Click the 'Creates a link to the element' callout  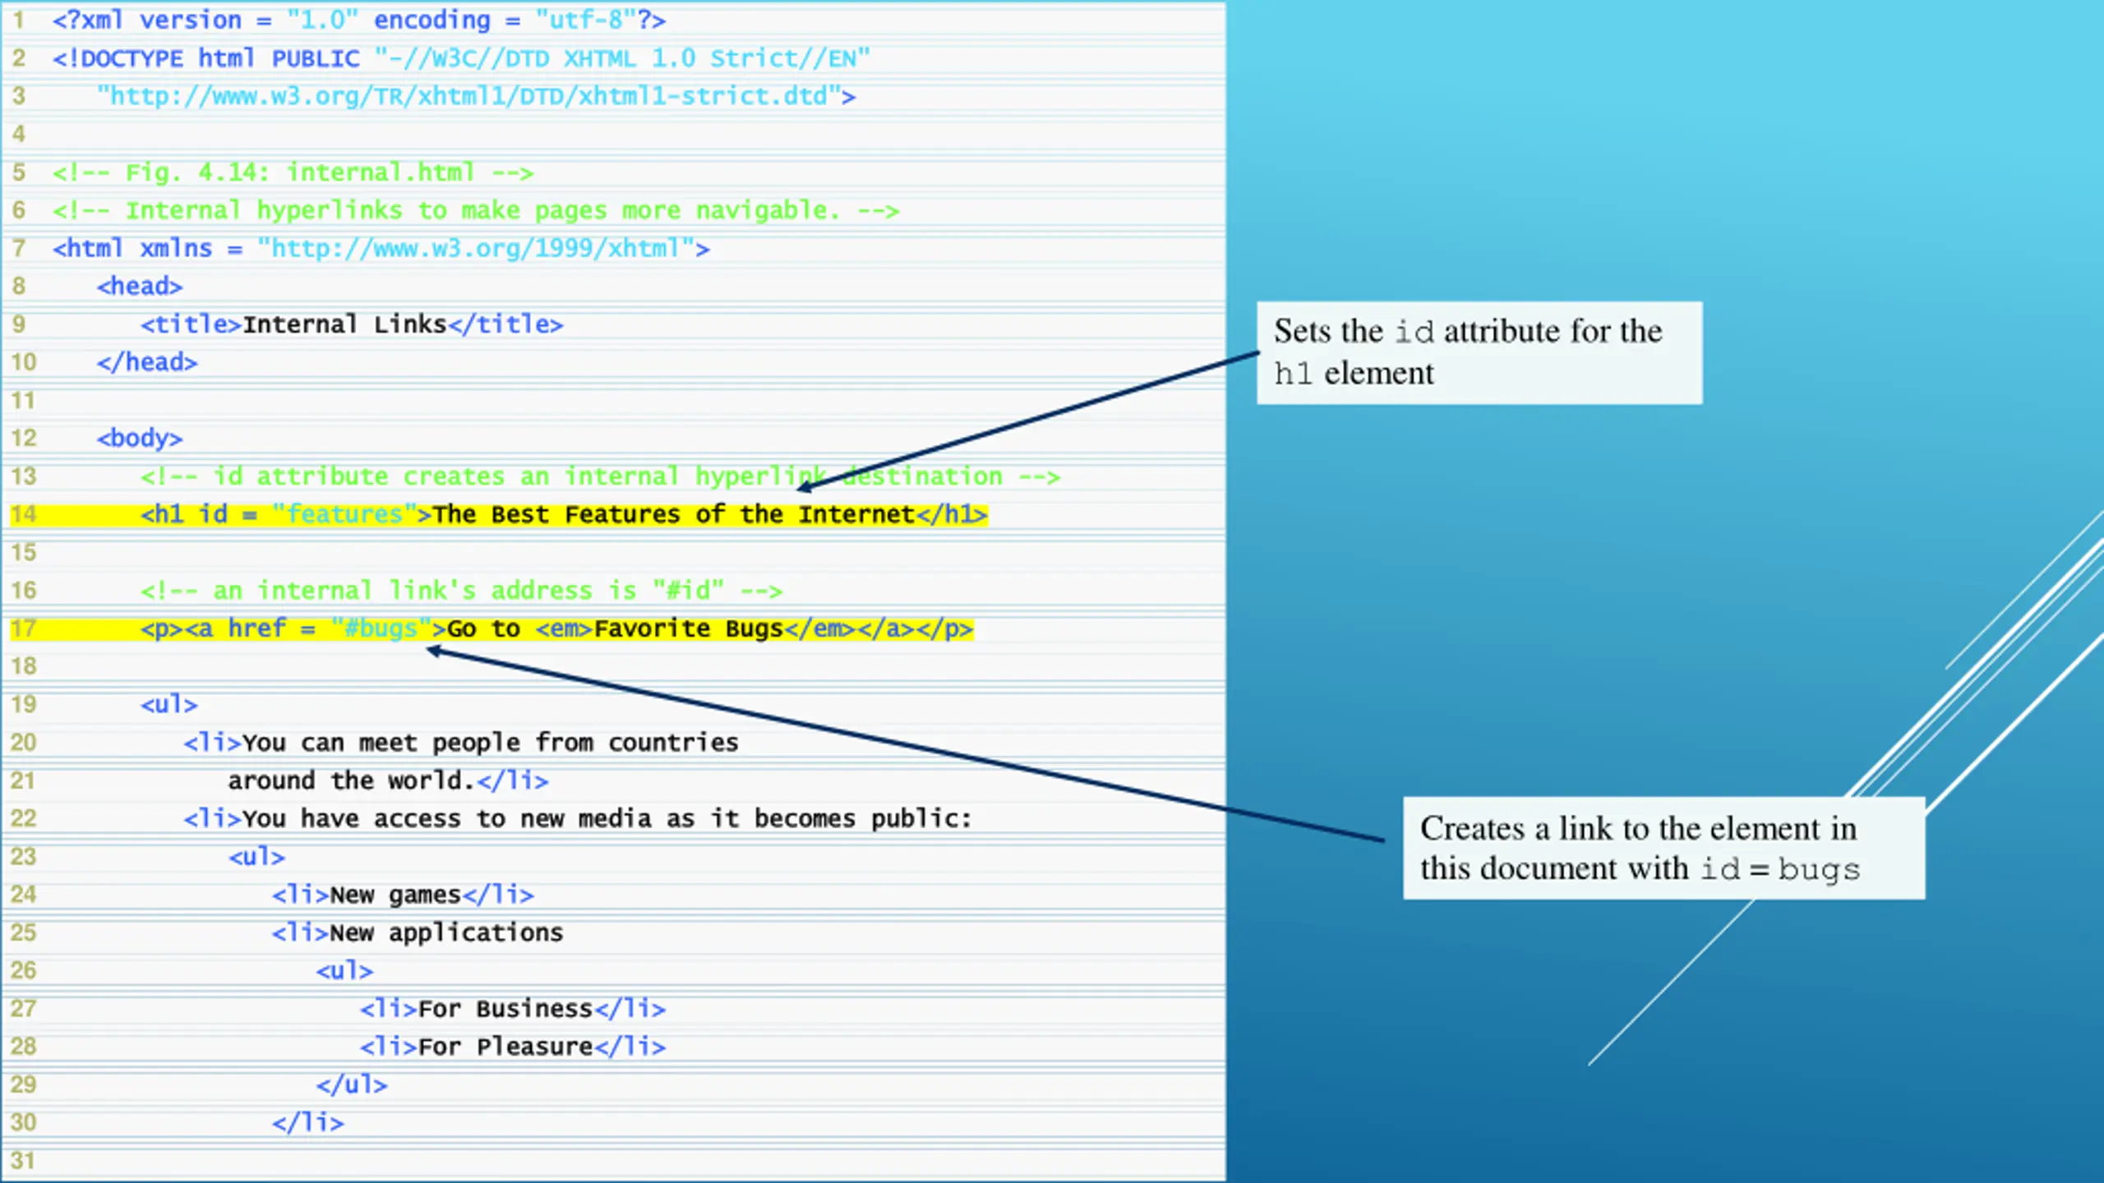pyautogui.click(x=1663, y=848)
